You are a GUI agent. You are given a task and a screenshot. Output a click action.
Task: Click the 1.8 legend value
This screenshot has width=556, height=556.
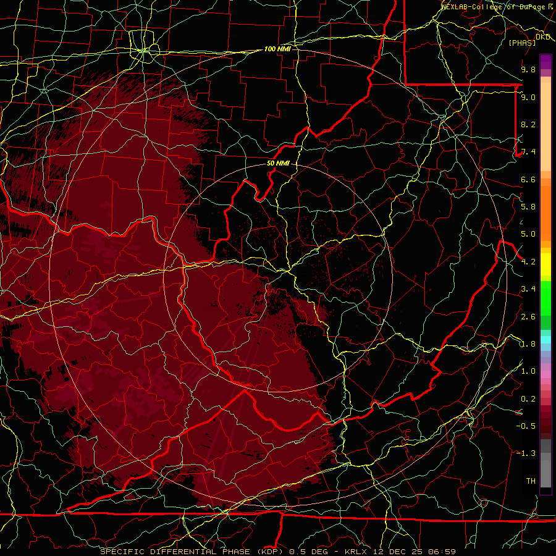(528, 344)
